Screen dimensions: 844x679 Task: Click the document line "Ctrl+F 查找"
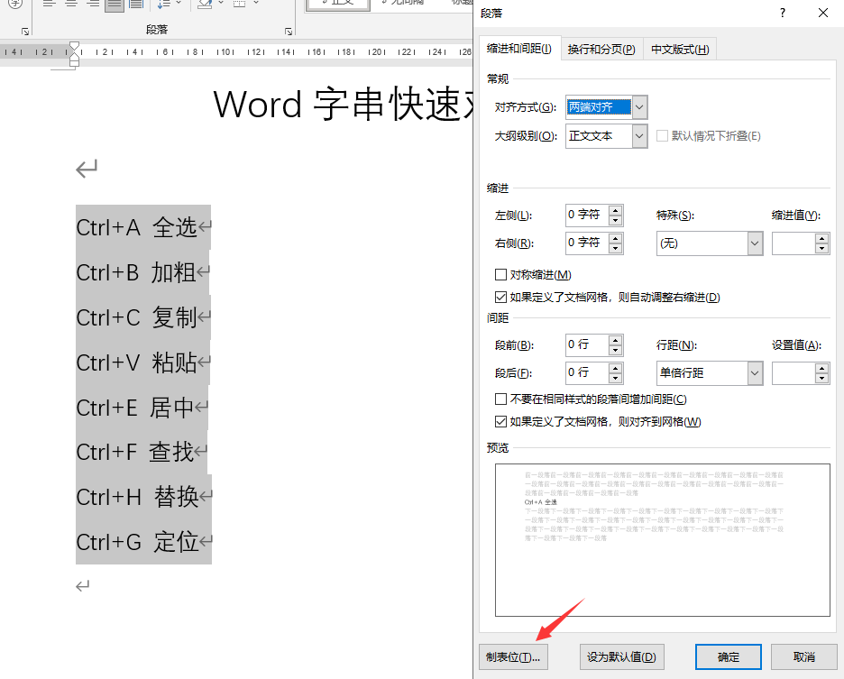click(134, 453)
